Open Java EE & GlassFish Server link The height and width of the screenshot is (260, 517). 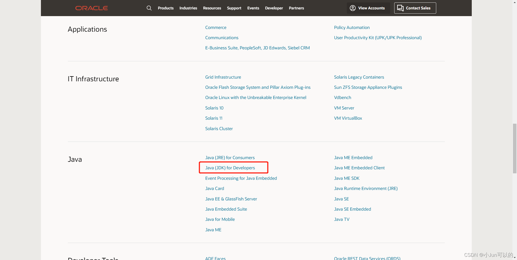coord(231,199)
